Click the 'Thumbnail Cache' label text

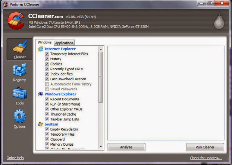coord(63,114)
